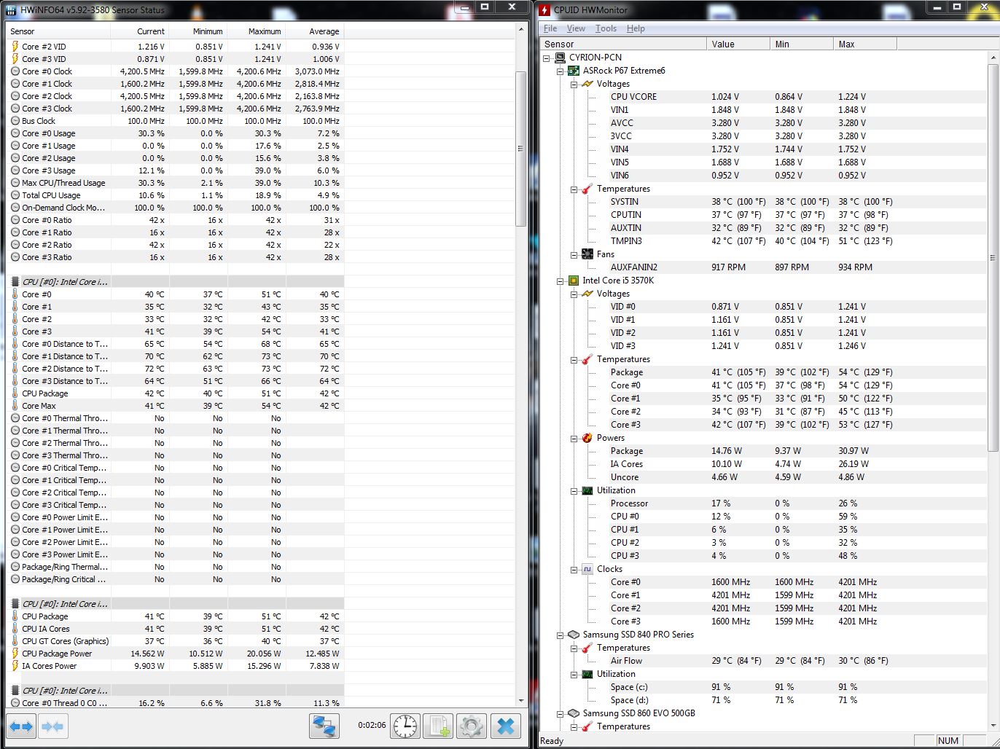This screenshot has width=1000, height=749.
Task: Click the Max column header in HWMonitor
Action: click(x=865, y=44)
